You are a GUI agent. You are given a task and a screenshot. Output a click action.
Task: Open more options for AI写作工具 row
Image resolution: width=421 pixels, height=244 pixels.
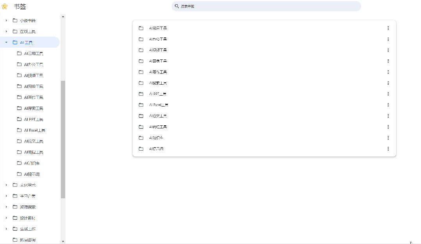pos(388,72)
